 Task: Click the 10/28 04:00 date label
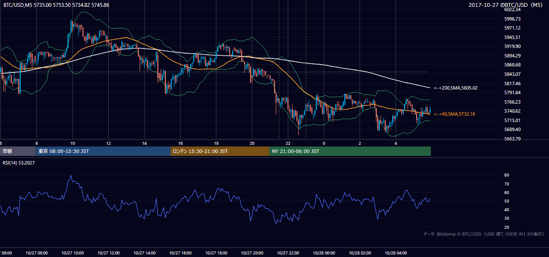coord(396,253)
